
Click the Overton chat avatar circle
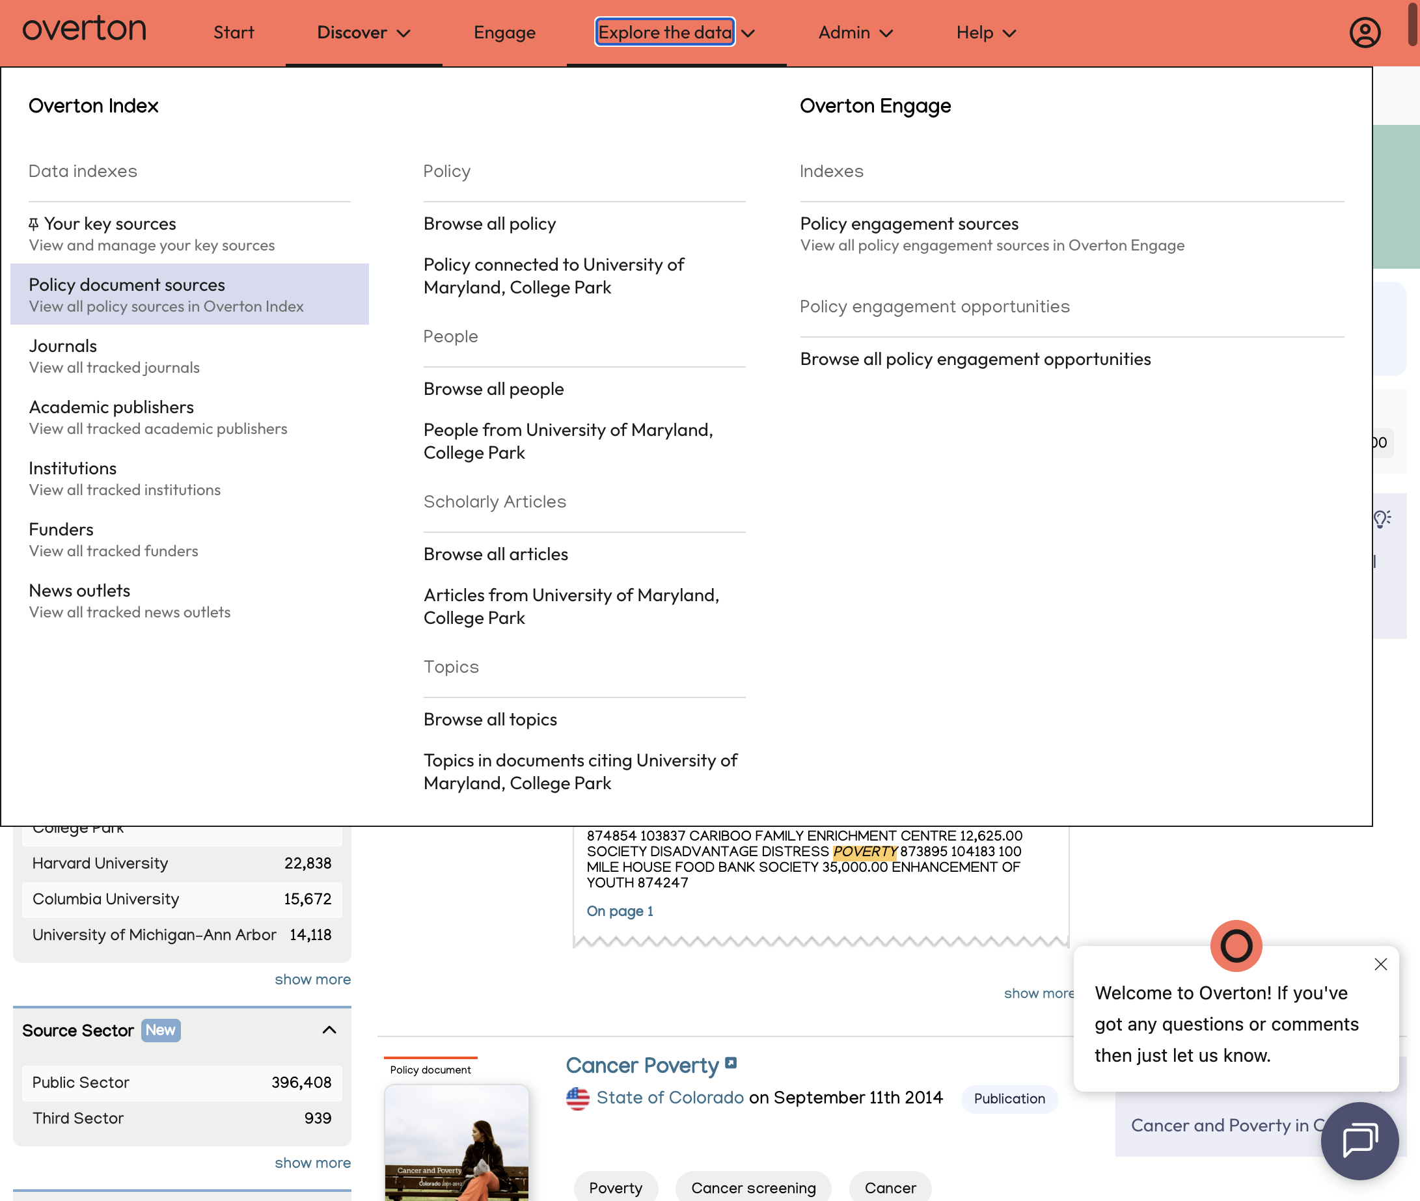click(x=1235, y=946)
